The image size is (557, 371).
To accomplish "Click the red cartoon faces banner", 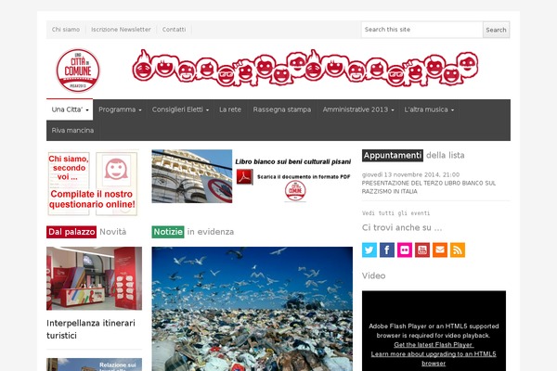I will point(305,68).
